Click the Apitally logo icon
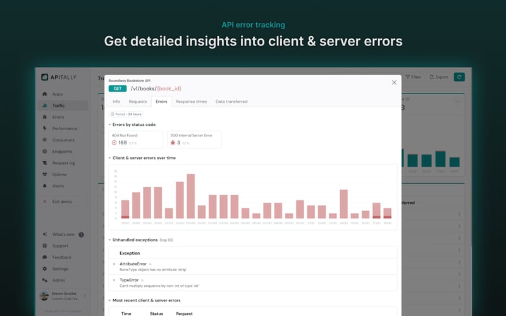Screen dimensions: 506x316 click(x=44, y=77)
